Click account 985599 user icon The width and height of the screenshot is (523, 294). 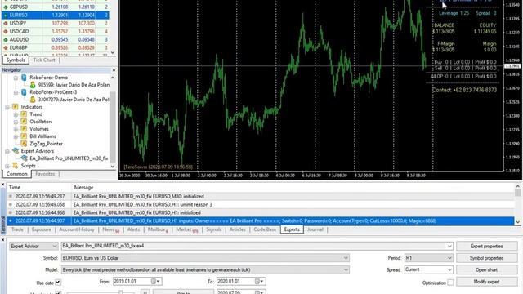tap(33, 85)
